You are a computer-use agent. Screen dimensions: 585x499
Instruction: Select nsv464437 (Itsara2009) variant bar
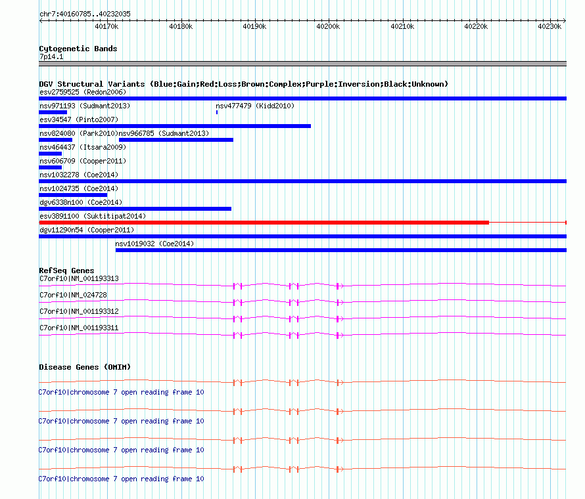coord(51,154)
